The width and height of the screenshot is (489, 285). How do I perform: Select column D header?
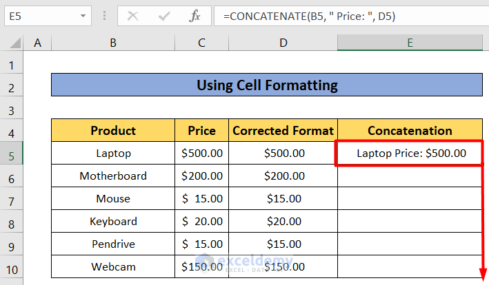point(283,43)
